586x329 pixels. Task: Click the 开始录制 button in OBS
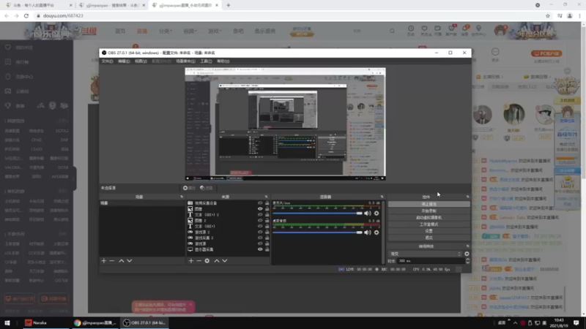[x=429, y=211]
